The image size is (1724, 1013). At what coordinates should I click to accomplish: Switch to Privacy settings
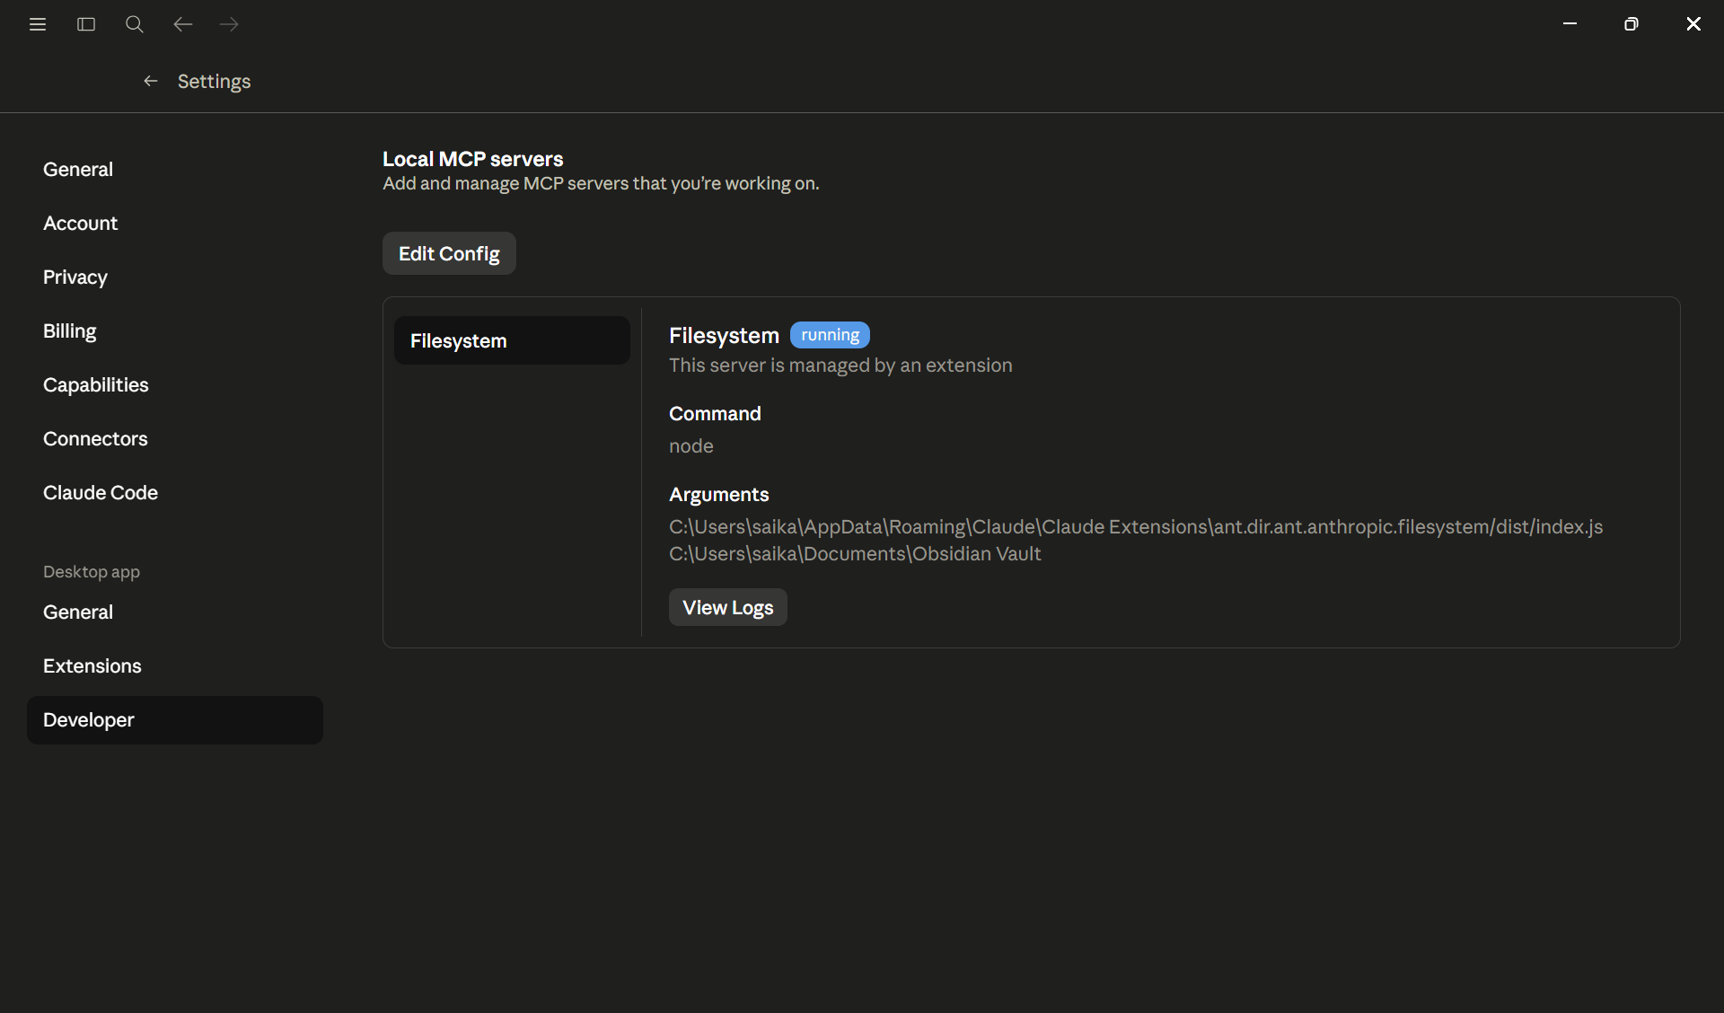[175, 277]
